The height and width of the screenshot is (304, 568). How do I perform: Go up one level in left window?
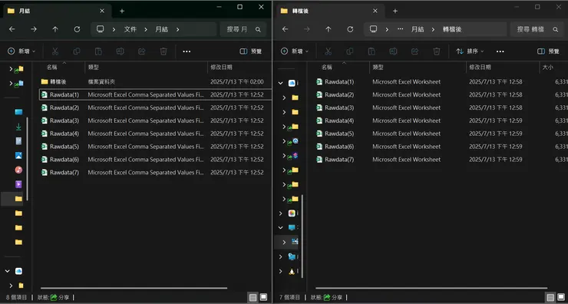click(55, 29)
